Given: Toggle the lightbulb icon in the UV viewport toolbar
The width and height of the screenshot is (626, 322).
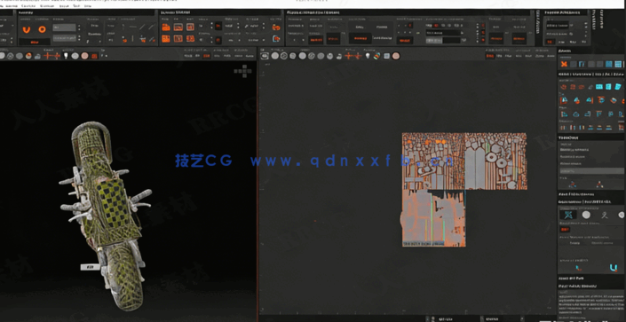Looking at the screenshot, I should (x=368, y=56).
